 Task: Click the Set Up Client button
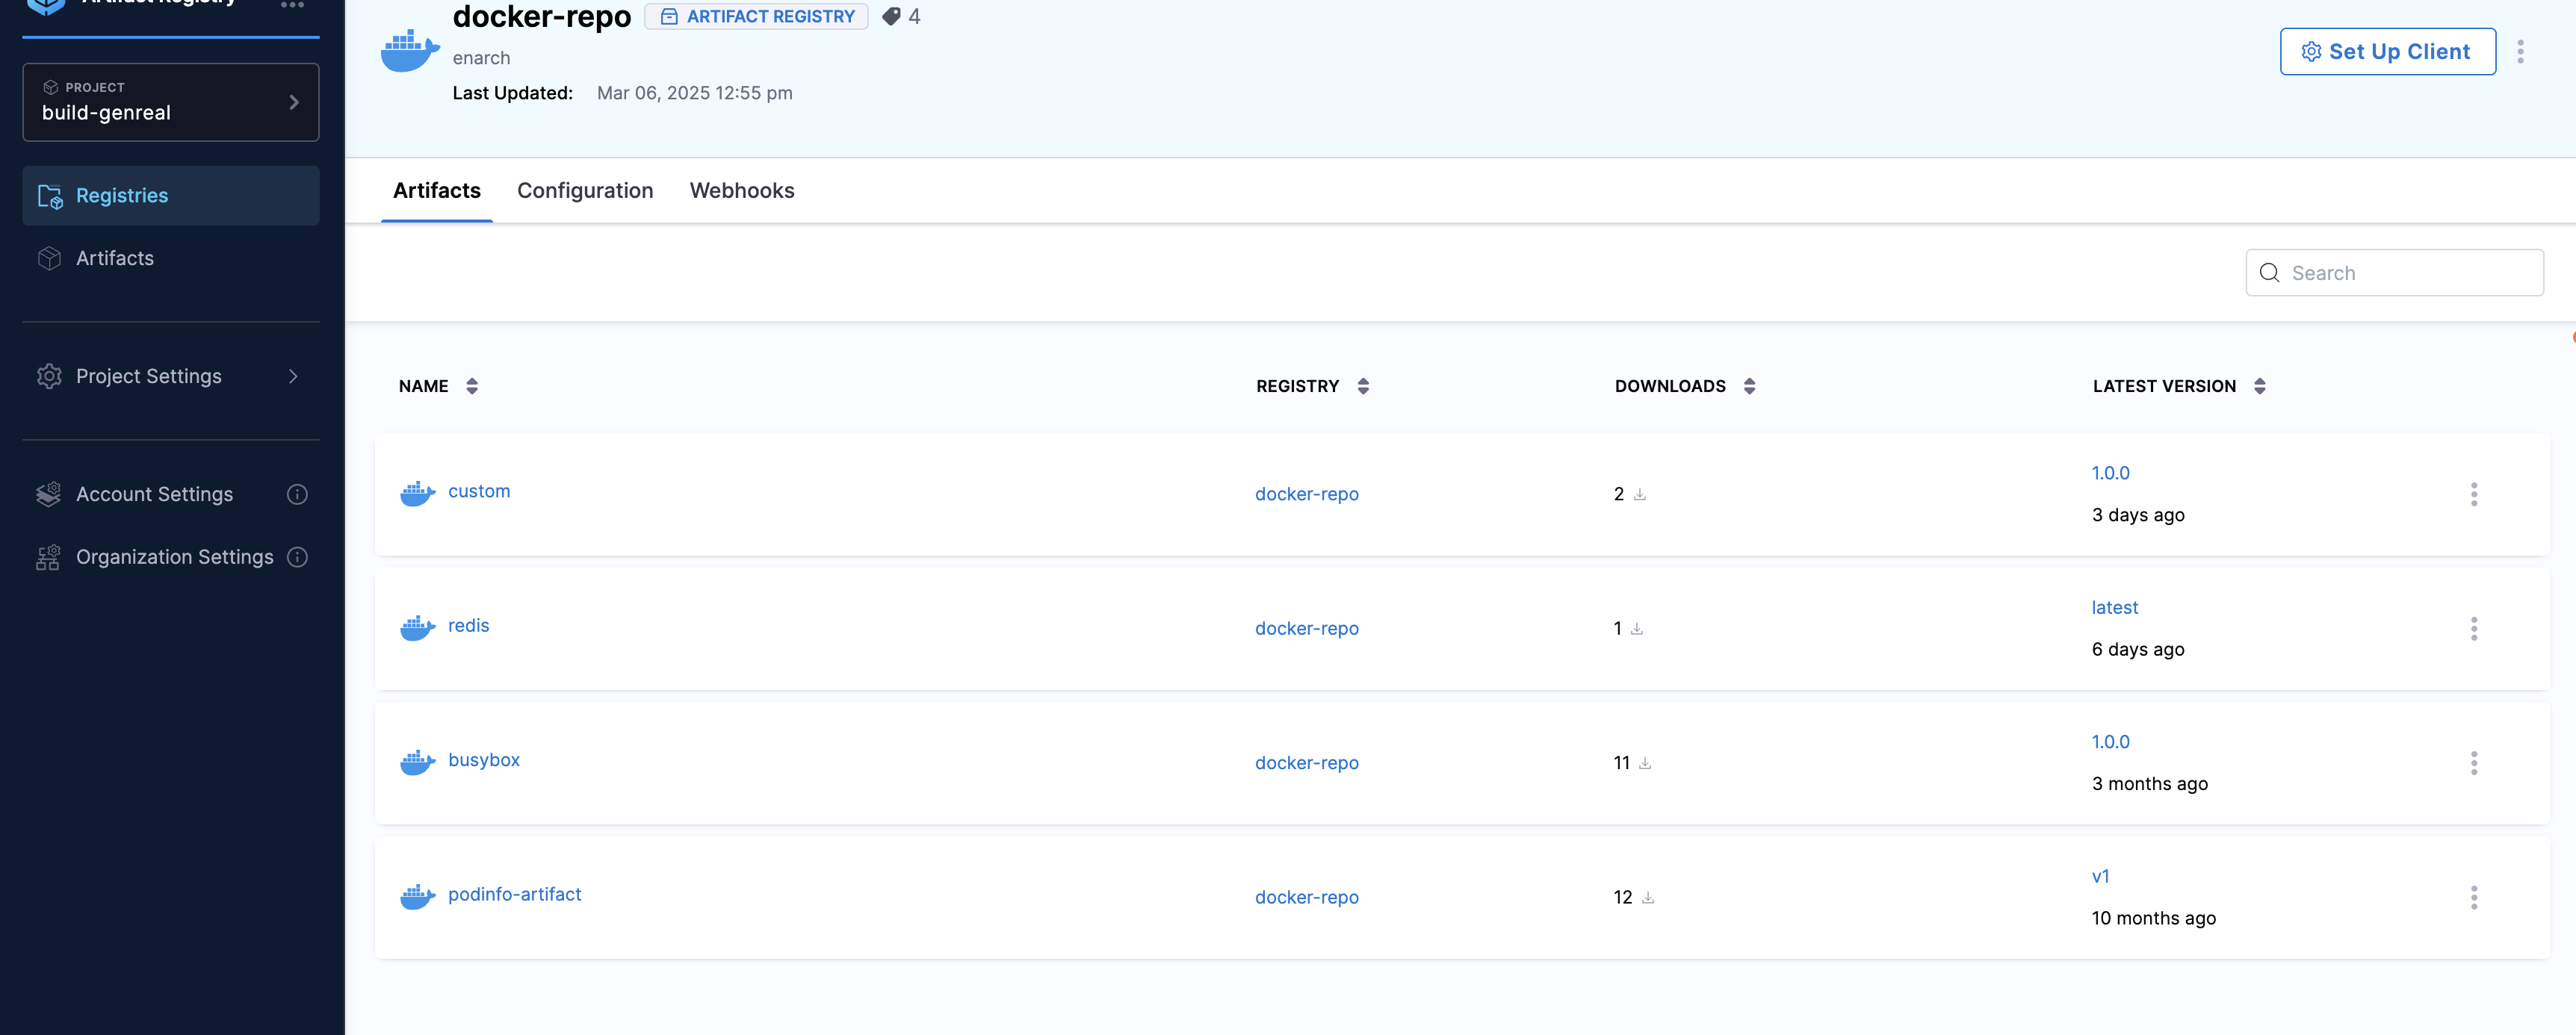click(x=2387, y=51)
